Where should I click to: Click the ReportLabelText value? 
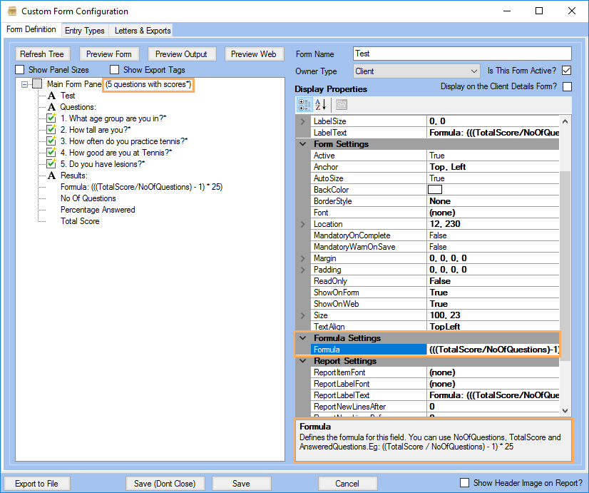[x=493, y=395]
